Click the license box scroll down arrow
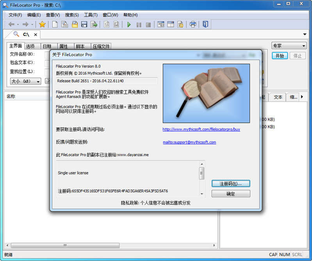312x261 pixels. coord(202,194)
